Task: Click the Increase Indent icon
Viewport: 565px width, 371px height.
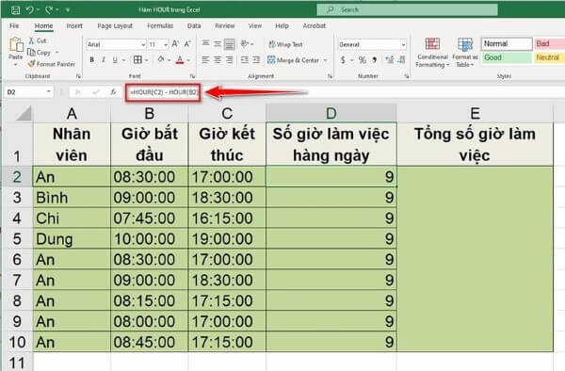Action: pyautogui.click(x=256, y=59)
